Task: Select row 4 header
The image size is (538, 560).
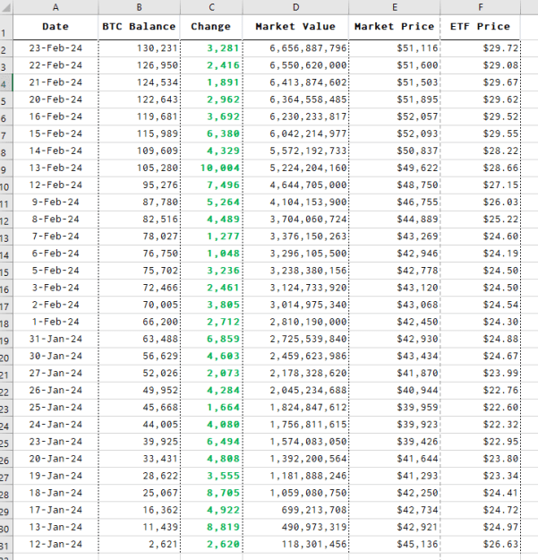Action: (6, 82)
